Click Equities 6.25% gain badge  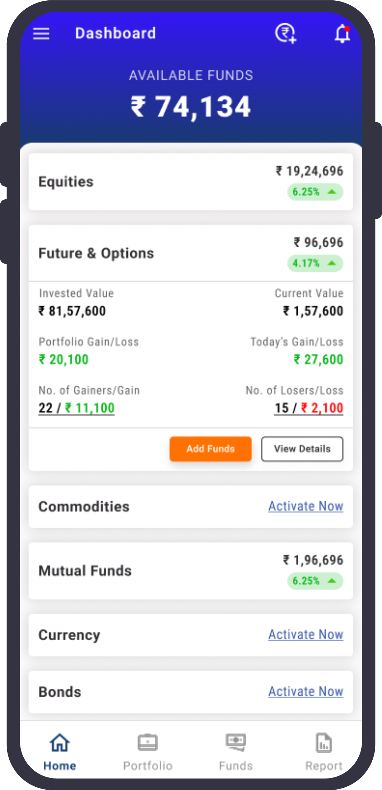pyautogui.click(x=315, y=192)
